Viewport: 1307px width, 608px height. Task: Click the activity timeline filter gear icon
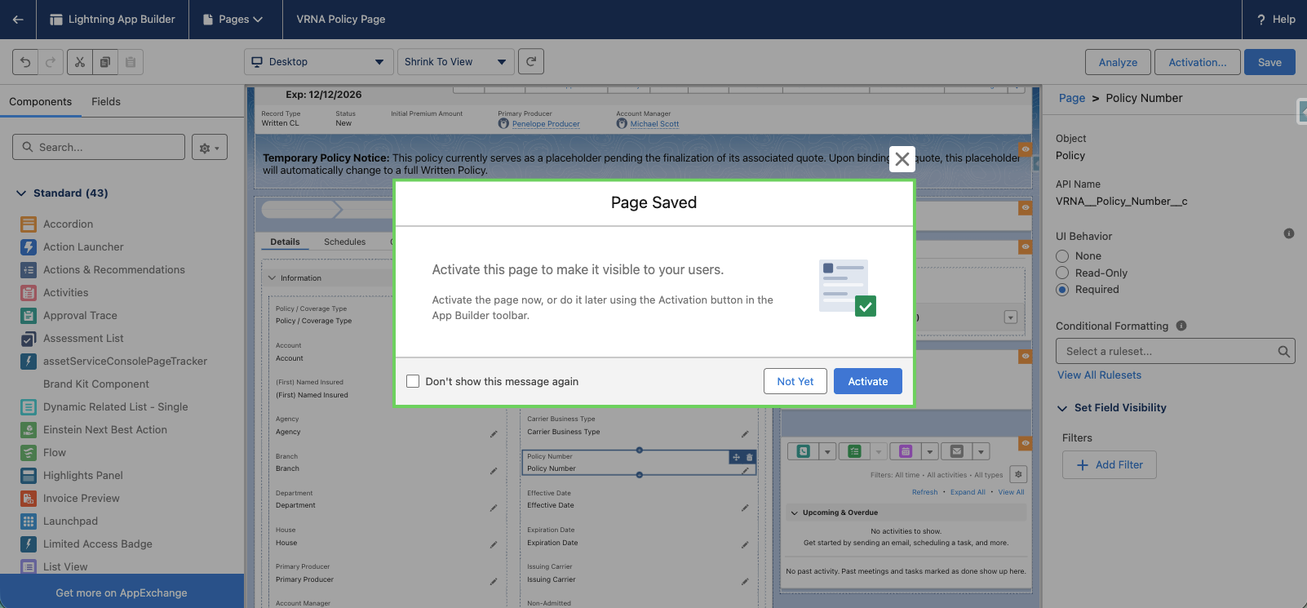(1018, 474)
